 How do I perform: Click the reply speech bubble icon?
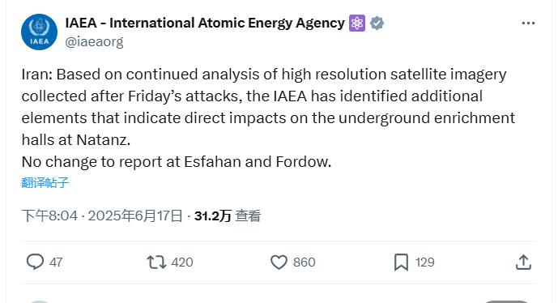(36, 262)
